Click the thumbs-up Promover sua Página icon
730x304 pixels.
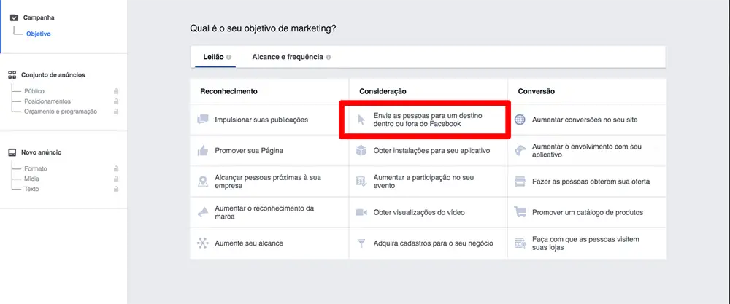pyautogui.click(x=203, y=151)
